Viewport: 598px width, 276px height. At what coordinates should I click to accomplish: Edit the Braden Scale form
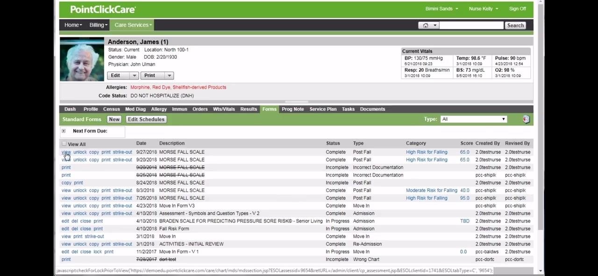(x=65, y=221)
